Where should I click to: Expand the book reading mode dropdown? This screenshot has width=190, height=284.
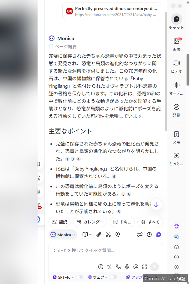coord(87,234)
